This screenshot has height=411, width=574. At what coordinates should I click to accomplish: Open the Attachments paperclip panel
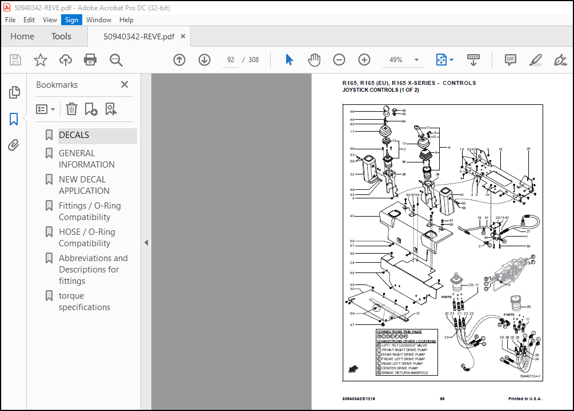pyautogui.click(x=14, y=145)
